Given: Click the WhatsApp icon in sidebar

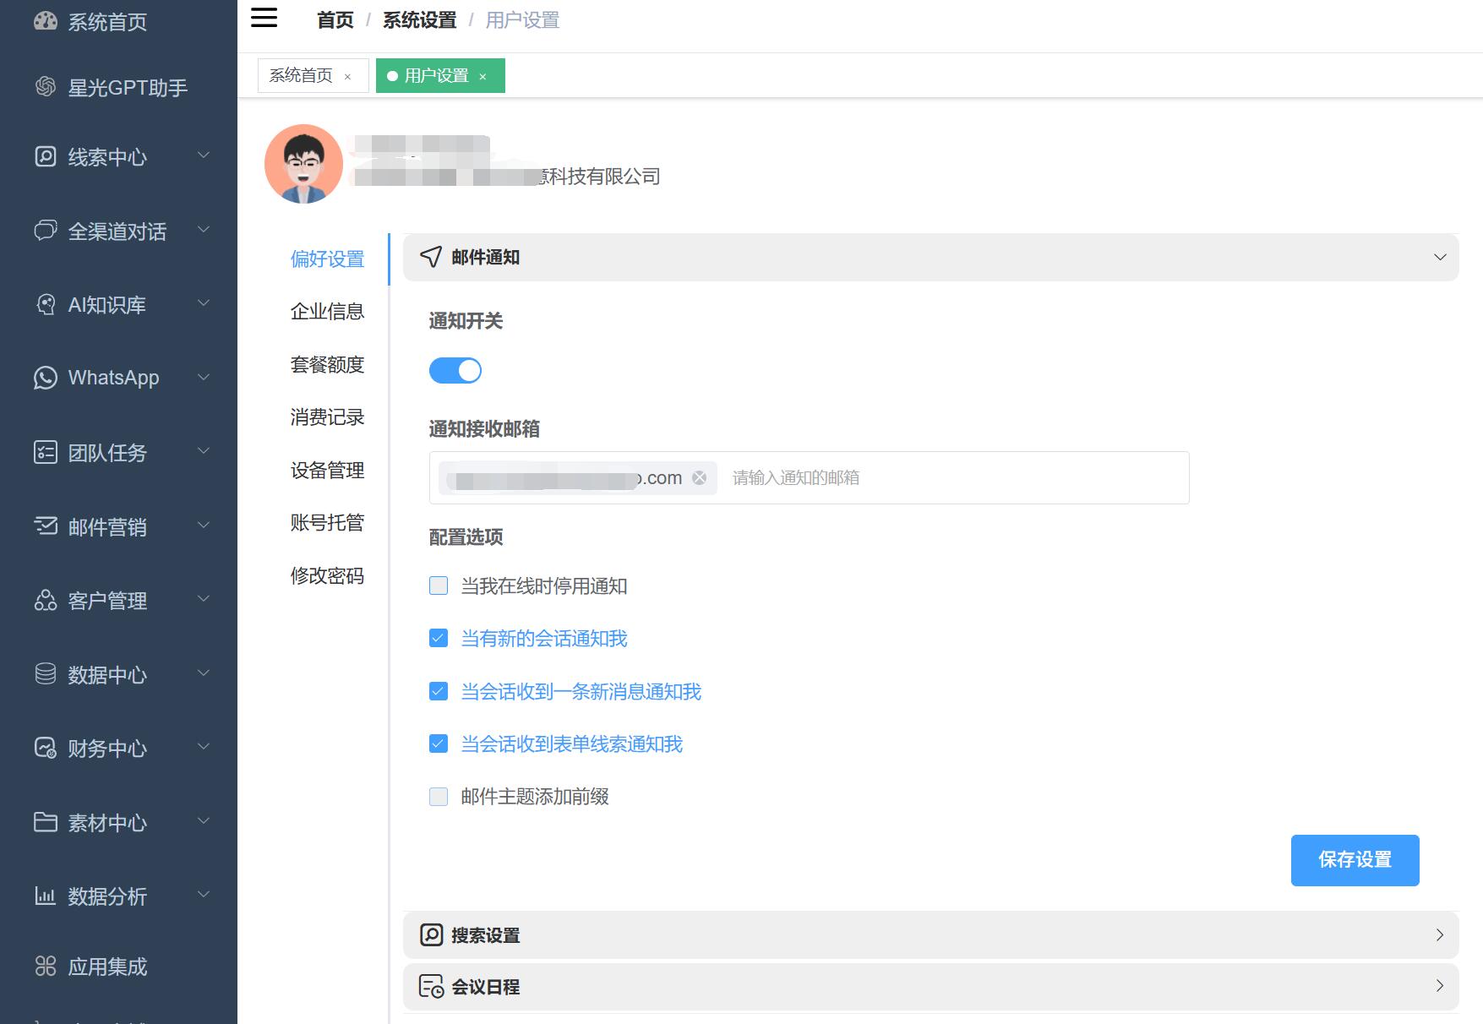Looking at the screenshot, I should 46,378.
